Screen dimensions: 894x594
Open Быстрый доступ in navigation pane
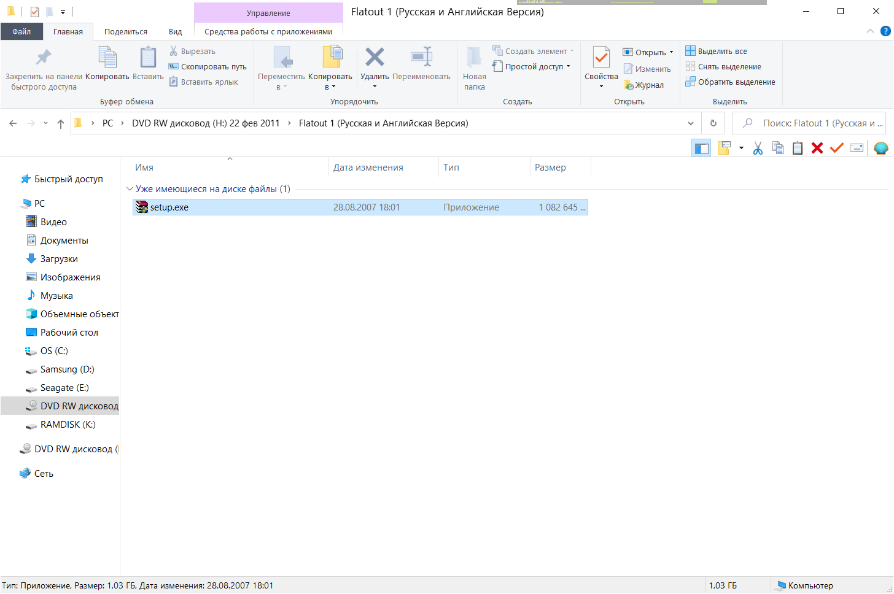click(x=68, y=179)
